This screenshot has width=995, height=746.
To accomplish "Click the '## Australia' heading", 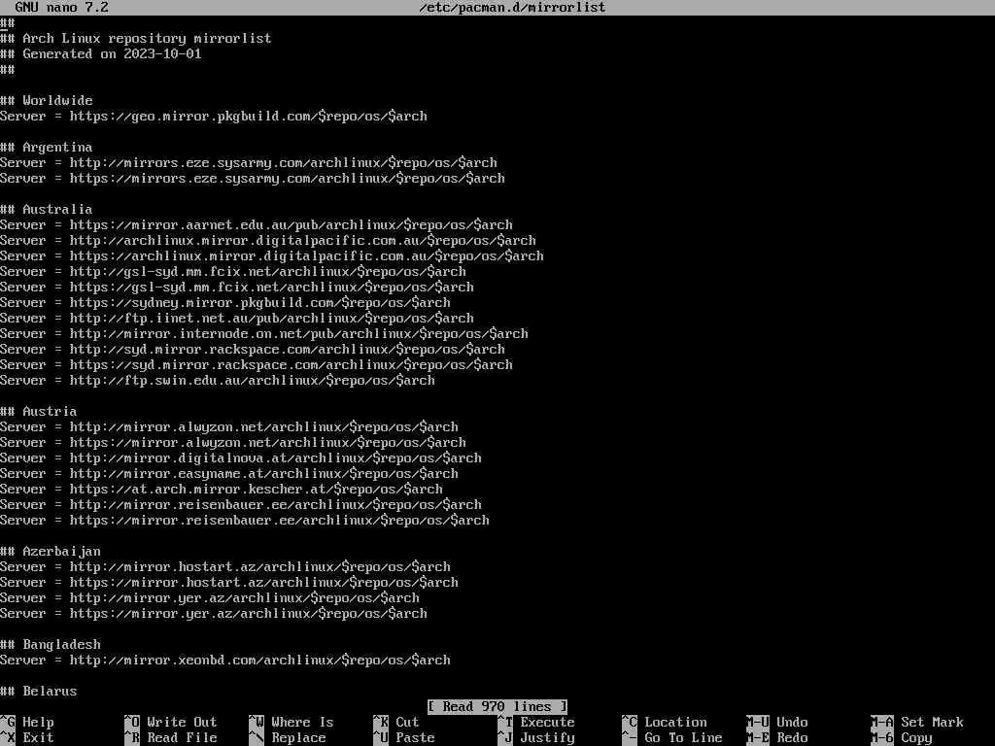I will pos(47,210).
